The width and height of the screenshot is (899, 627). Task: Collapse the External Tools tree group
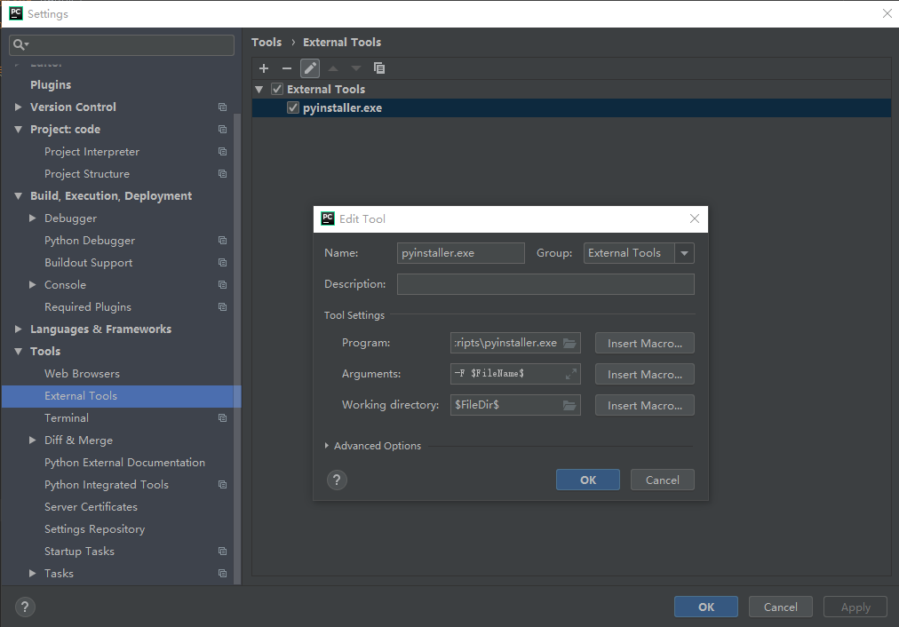click(259, 90)
